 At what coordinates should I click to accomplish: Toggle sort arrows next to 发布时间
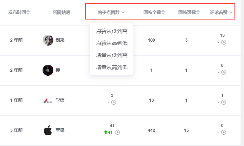pyautogui.click(x=28, y=12)
